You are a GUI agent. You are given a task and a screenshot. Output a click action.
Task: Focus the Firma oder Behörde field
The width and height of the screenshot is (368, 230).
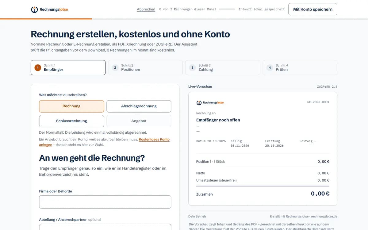[105, 202]
